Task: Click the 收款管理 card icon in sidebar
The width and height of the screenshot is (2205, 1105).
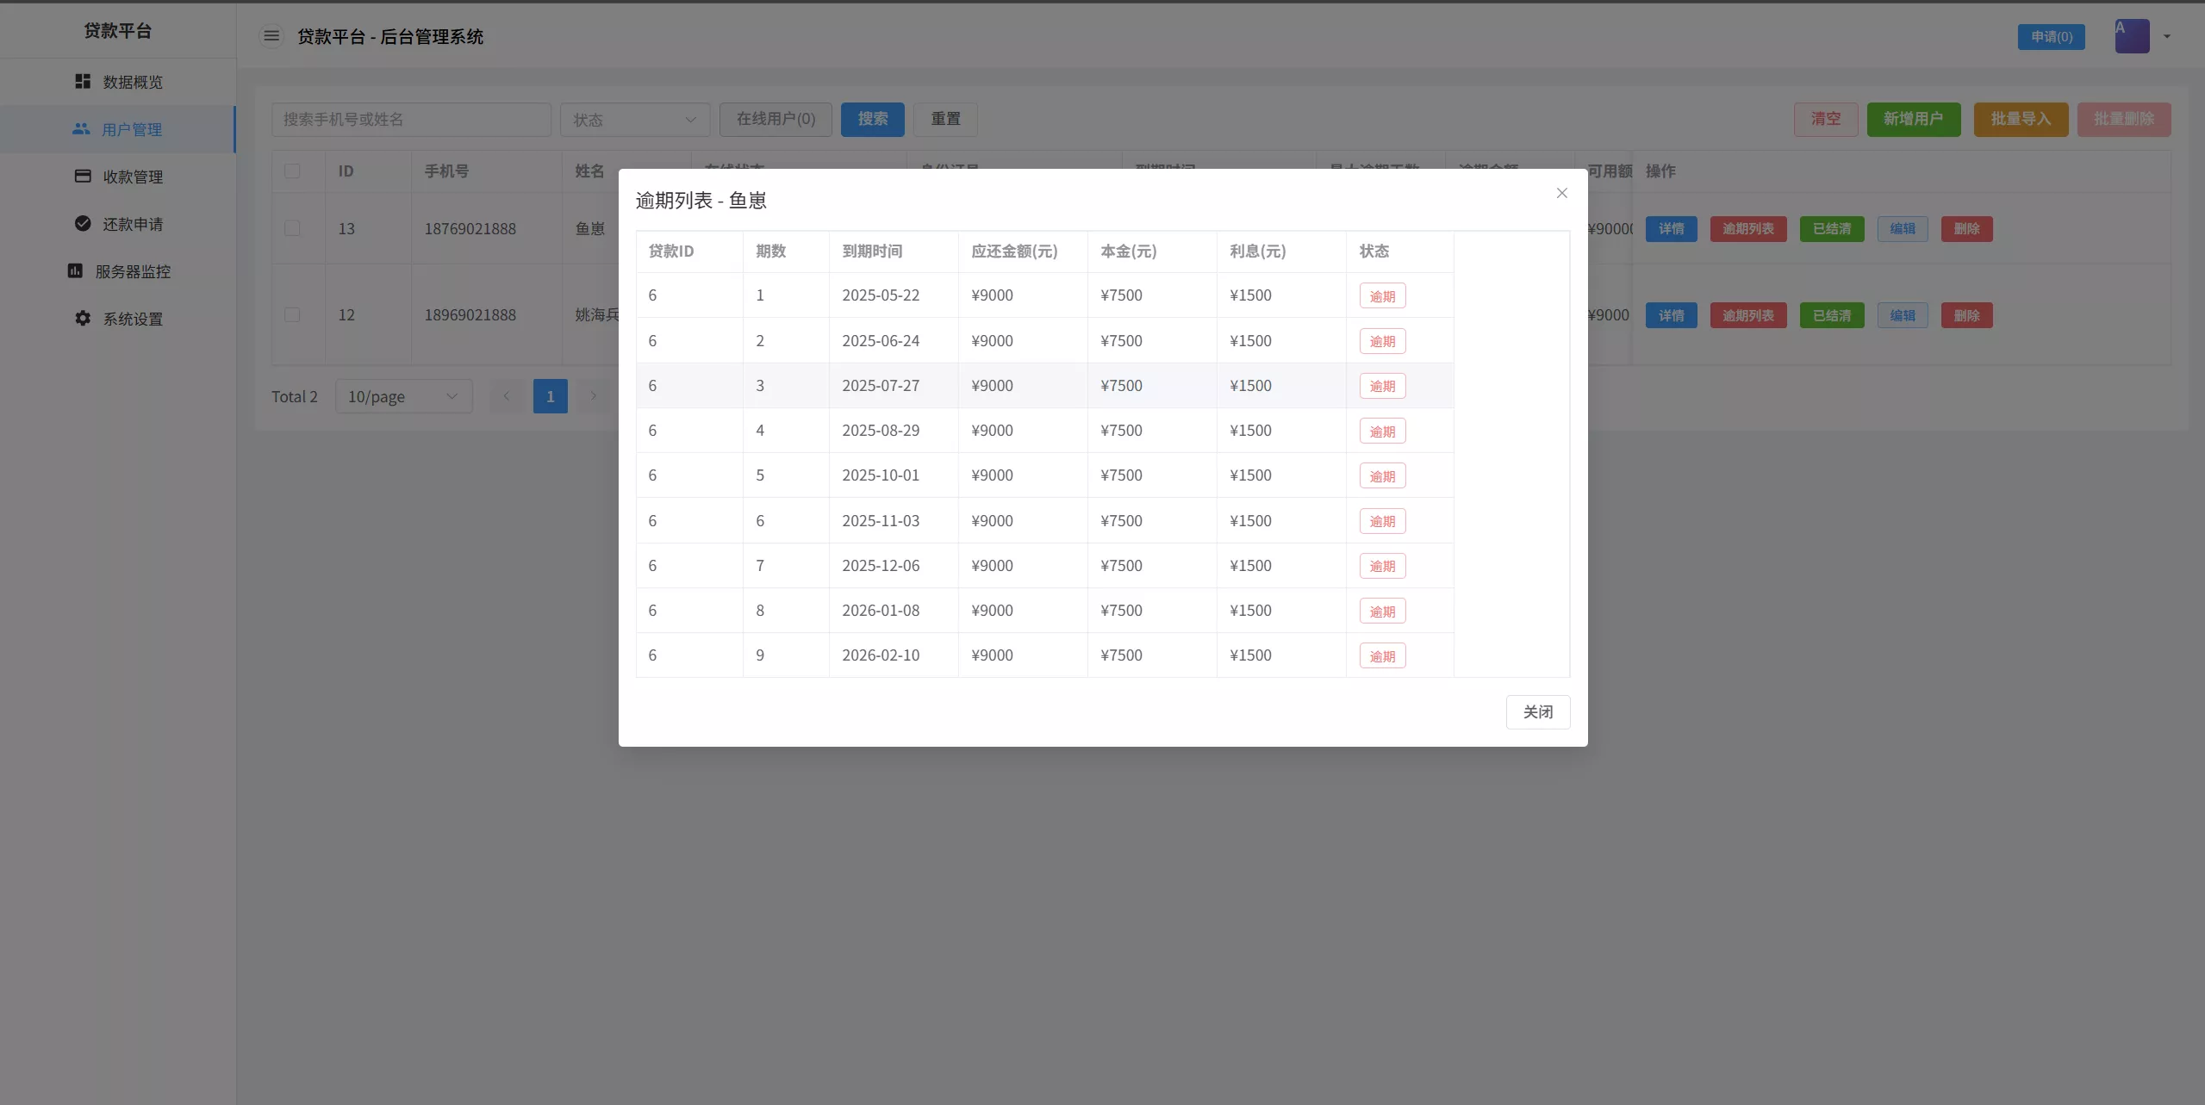Action: coord(82,177)
